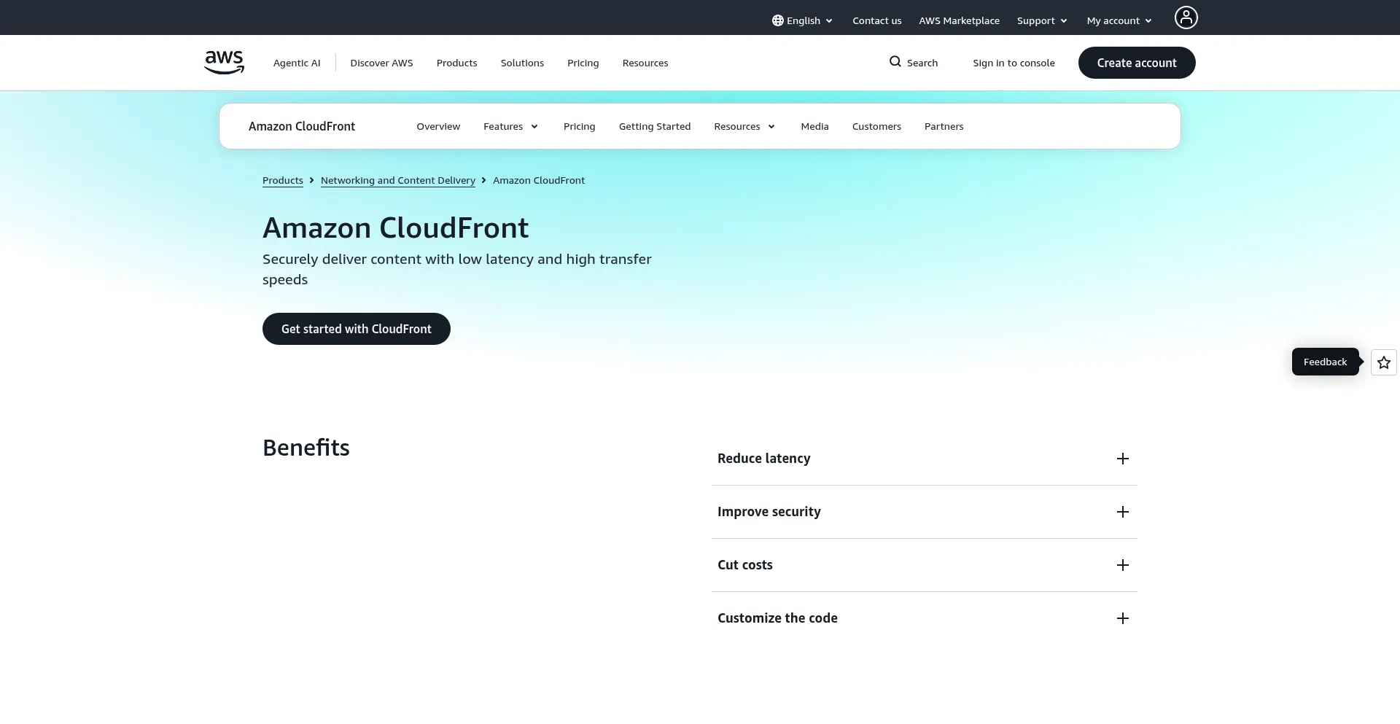Expand the Improve security plus icon
Image resolution: width=1400 pixels, height=724 pixels.
click(1123, 512)
